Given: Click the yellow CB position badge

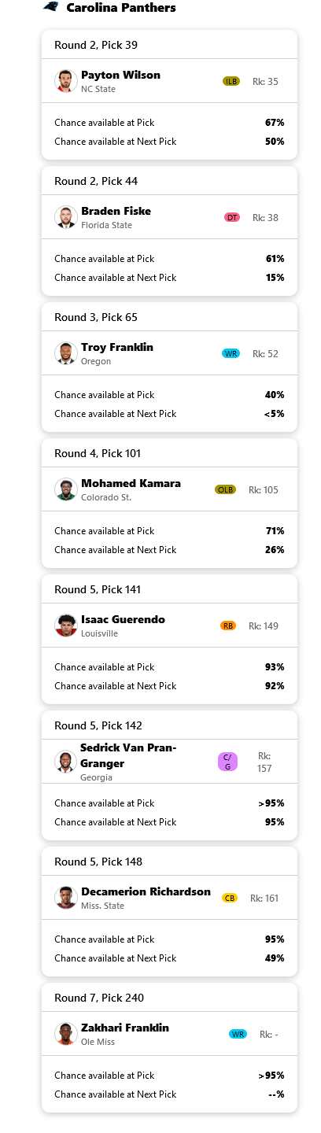Looking at the screenshot, I should (x=230, y=899).
